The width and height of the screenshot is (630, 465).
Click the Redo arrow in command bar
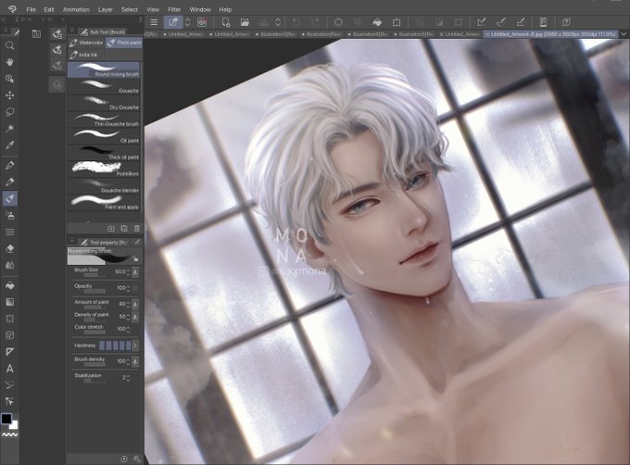pyautogui.click(x=315, y=22)
